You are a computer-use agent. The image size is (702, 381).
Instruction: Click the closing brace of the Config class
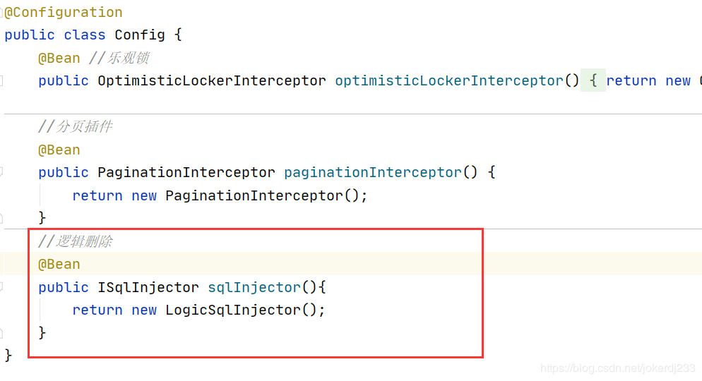click(8, 356)
